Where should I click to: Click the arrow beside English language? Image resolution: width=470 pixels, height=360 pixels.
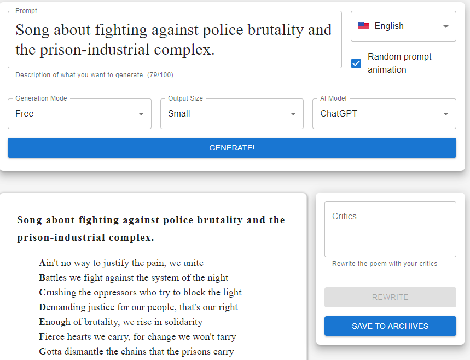pyautogui.click(x=445, y=26)
